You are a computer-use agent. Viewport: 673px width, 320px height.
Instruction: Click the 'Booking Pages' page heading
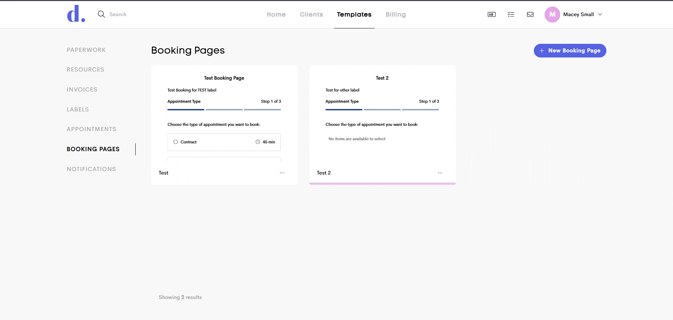(x=188, y=50)
